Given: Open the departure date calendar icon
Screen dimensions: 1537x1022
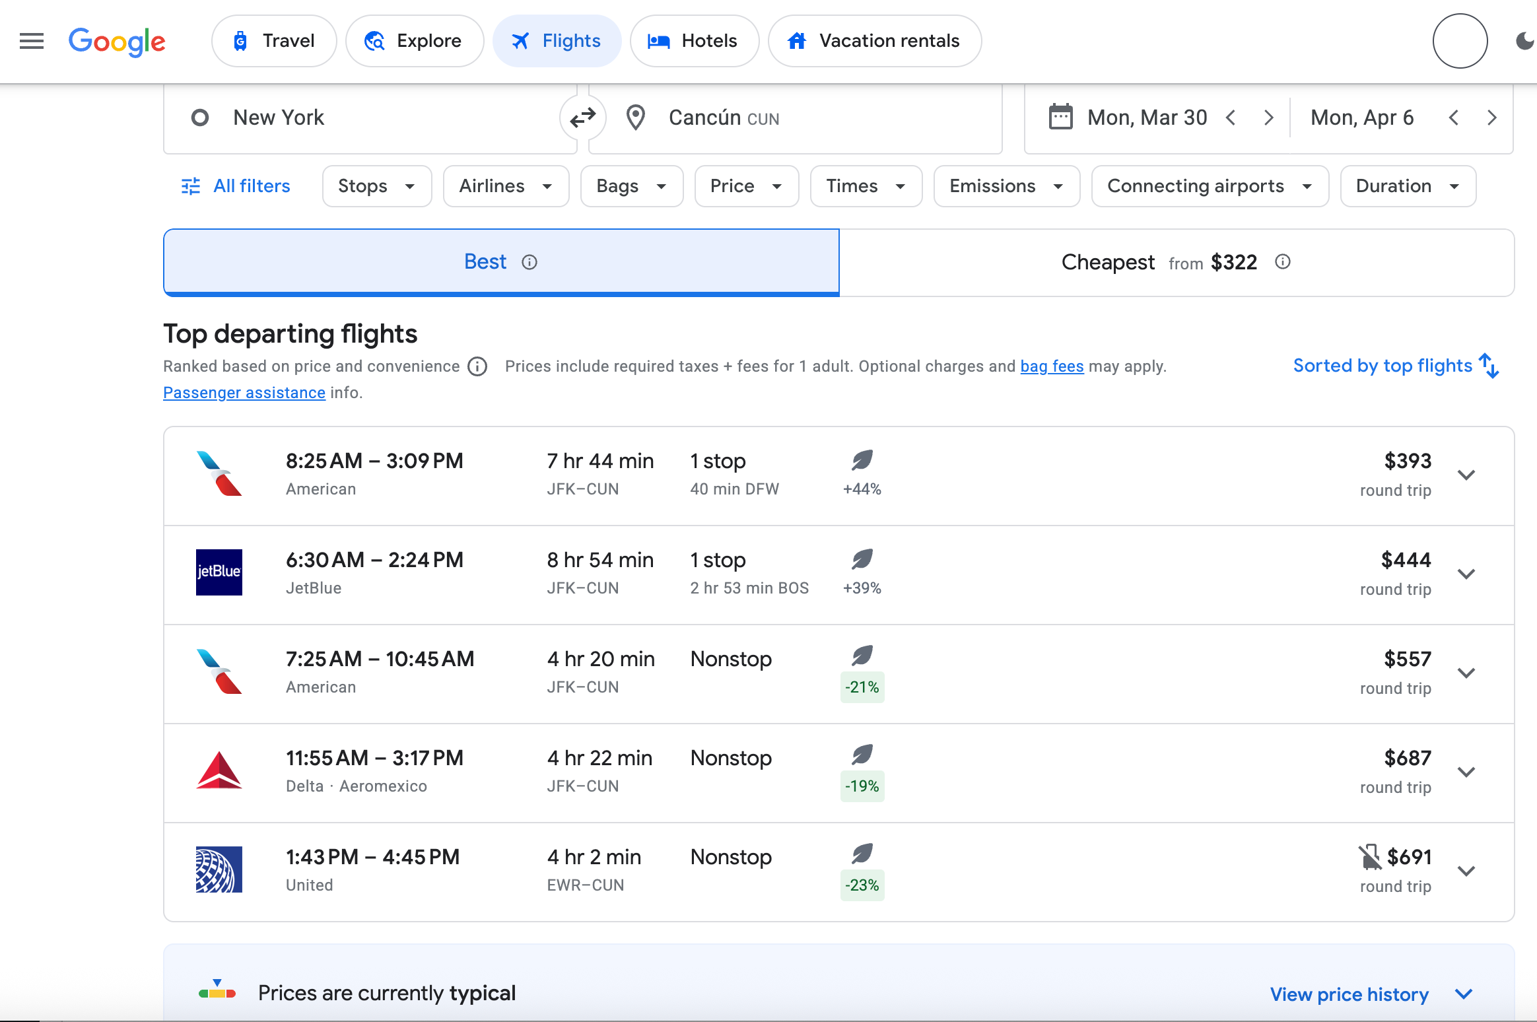Looking at the screenshot, I should coord(1060,117).
